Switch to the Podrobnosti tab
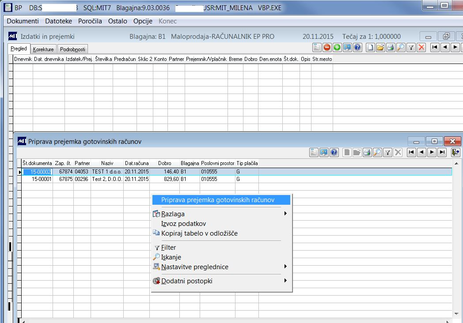 (x=72, y=49)
